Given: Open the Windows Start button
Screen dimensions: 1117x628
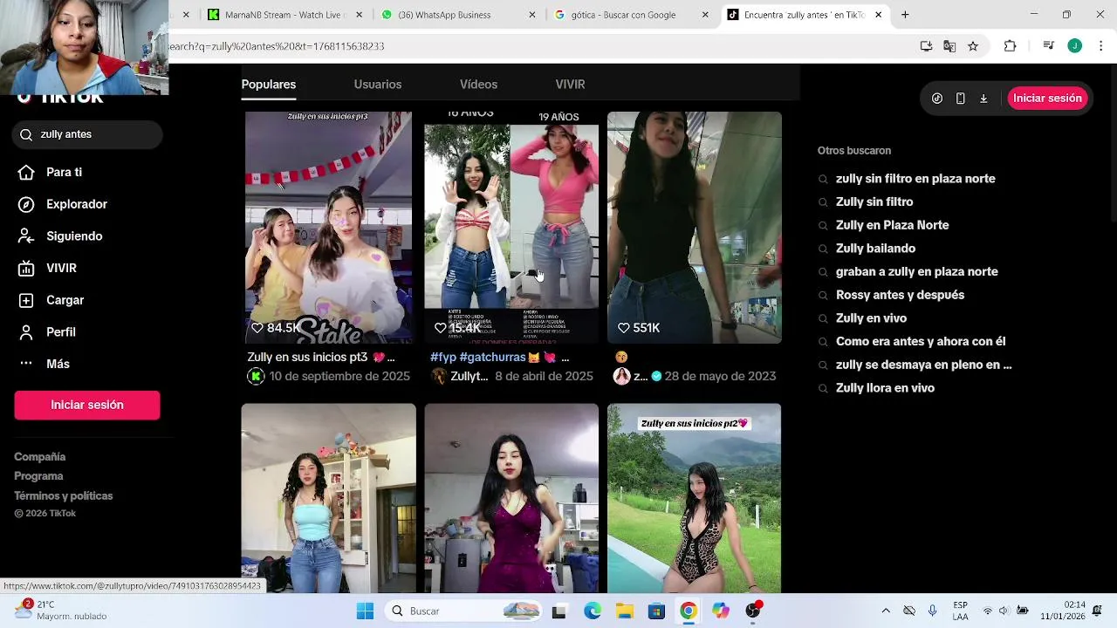Looking at the screenshot, I should pyautogui.click(x=365, y=611).
